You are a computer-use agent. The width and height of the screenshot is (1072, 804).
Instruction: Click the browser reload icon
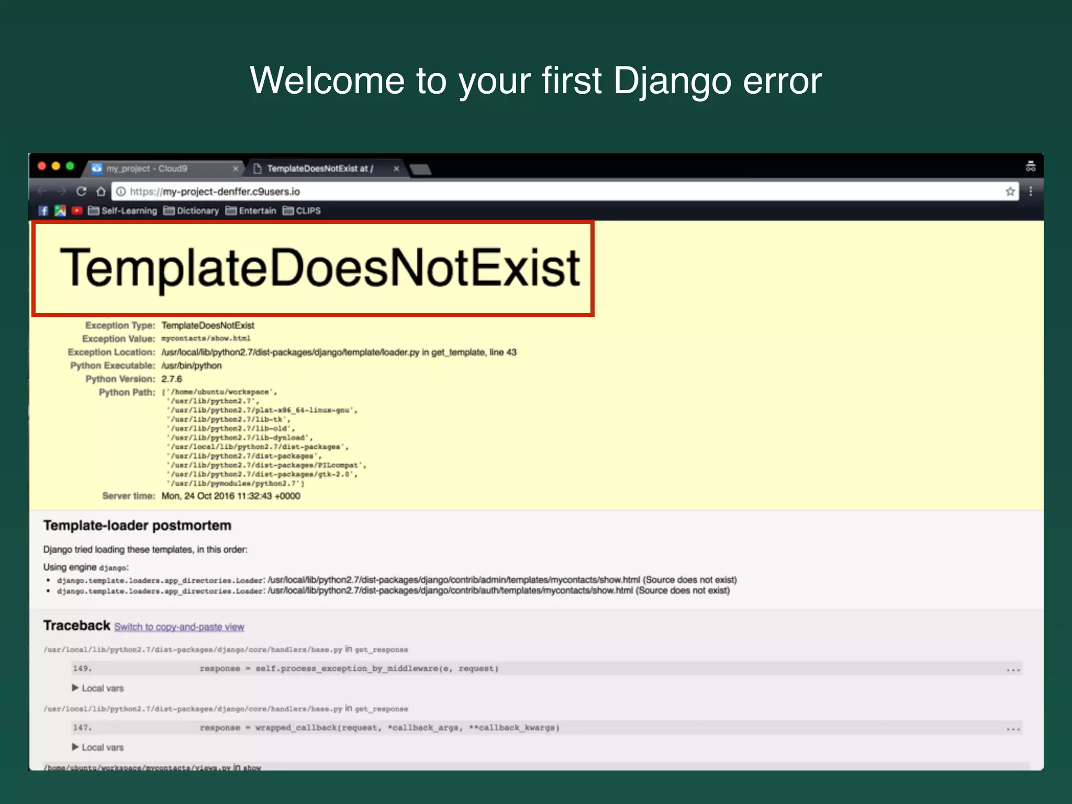pos(81,192)
